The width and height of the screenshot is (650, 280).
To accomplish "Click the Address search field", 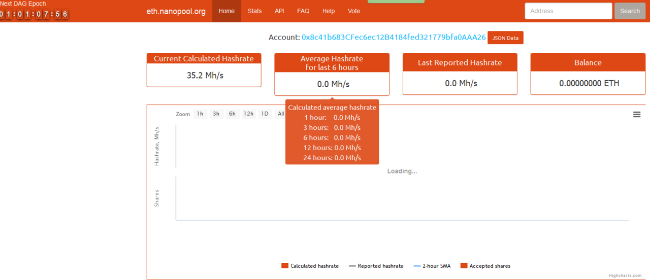I will 568,11.
